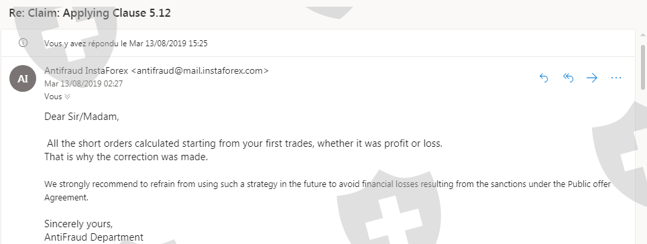The width and height of the screenshot is (647, 244).
Task: Click the antifraud@mail.instaforex.com address
Action: [x=200, y=70]
